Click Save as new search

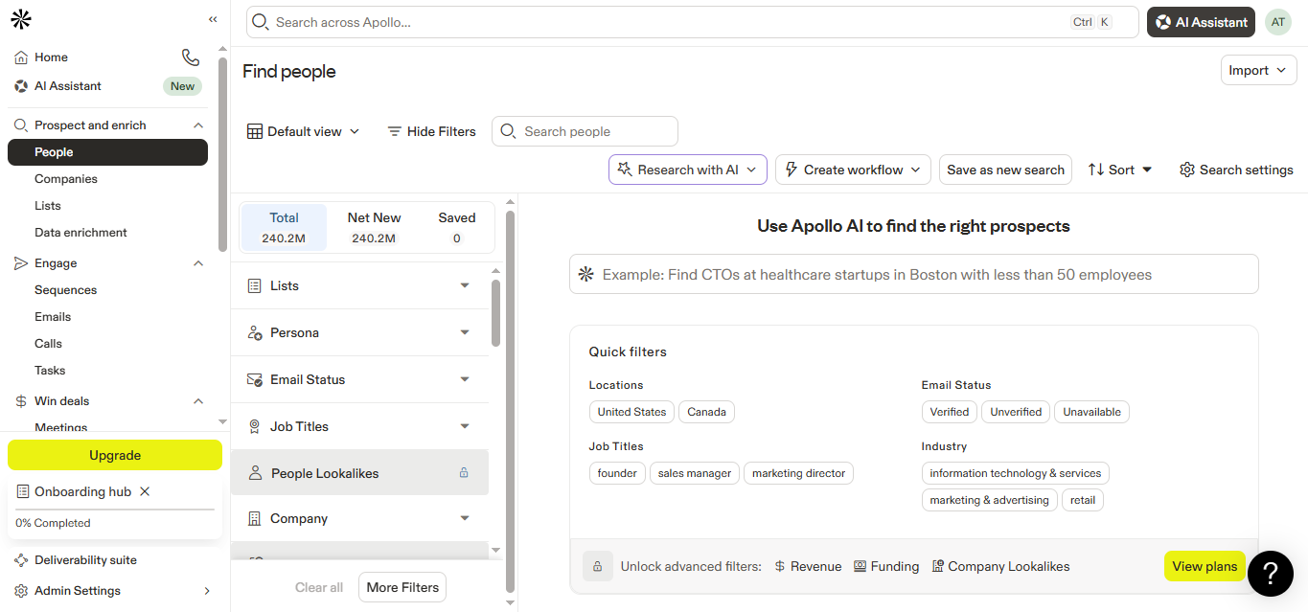point(1005,170)
